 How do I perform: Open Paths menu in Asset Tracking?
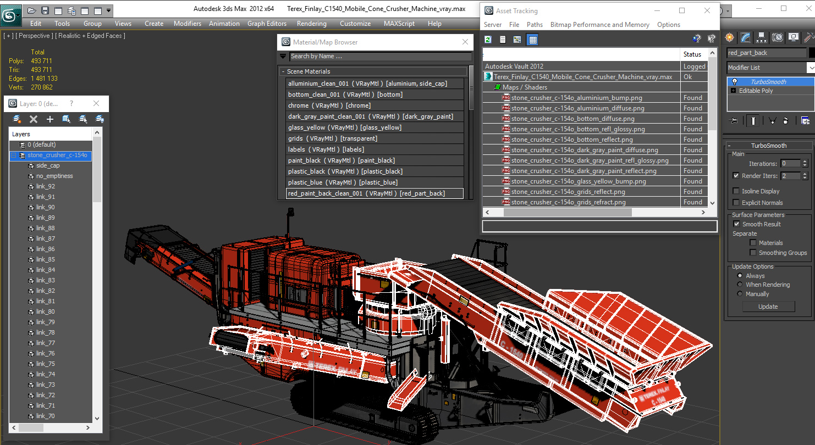click(x=535, y=25)
